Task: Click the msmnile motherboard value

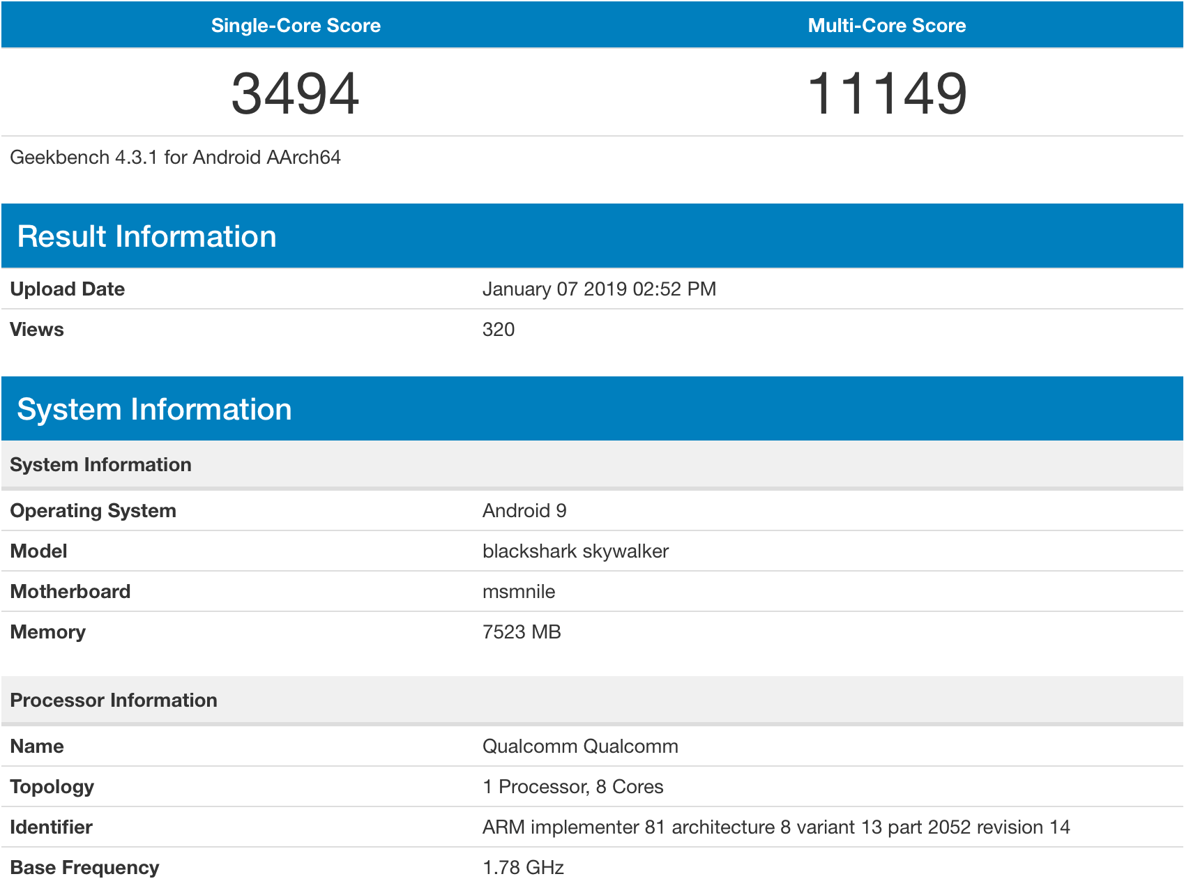Action: point(519,592)
